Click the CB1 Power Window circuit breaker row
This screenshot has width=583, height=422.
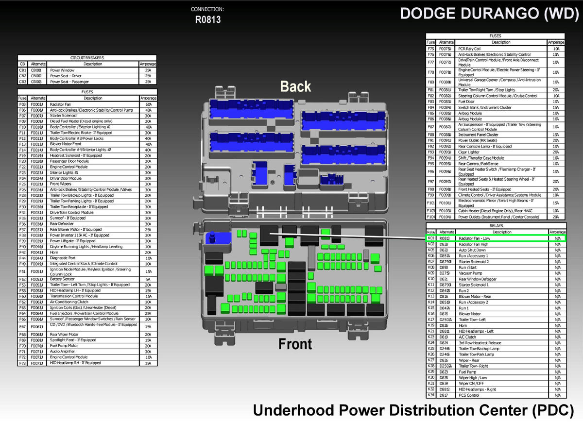(x=87, y=70)
